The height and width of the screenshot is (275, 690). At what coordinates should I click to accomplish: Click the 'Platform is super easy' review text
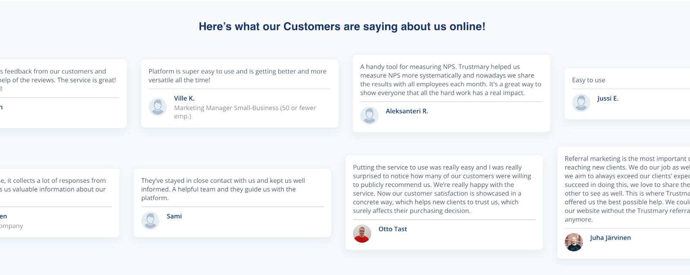237,76
